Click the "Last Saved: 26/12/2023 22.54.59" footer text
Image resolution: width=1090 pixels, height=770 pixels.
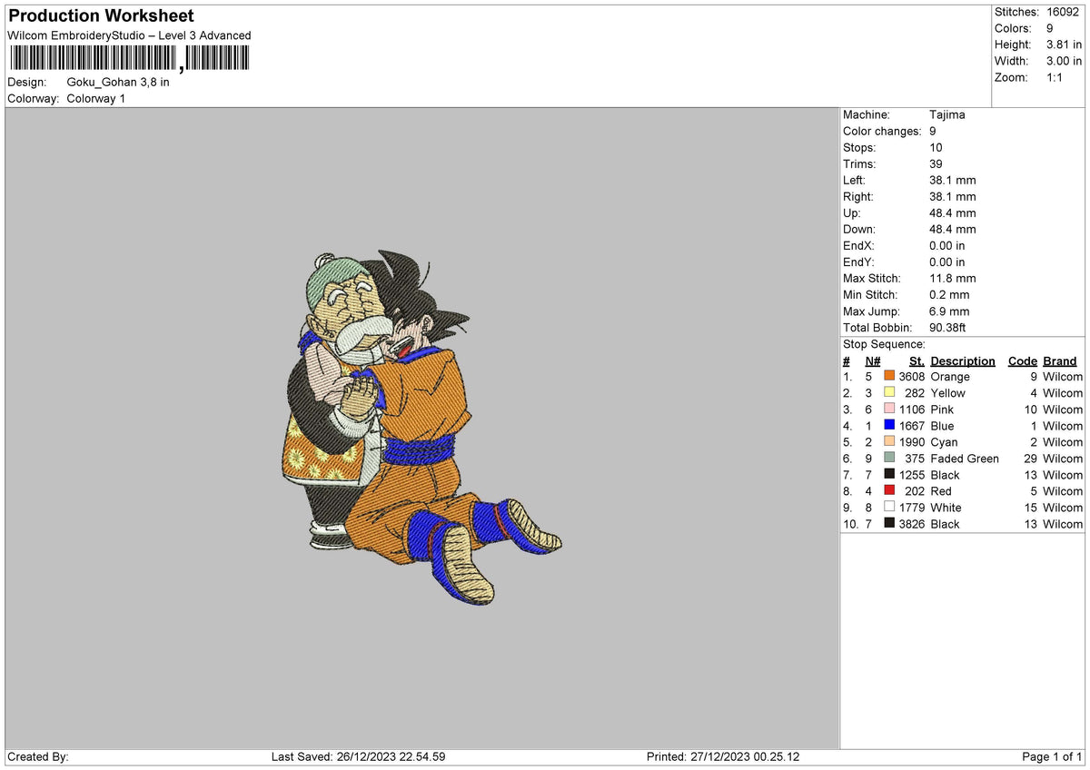click(359, 756)
